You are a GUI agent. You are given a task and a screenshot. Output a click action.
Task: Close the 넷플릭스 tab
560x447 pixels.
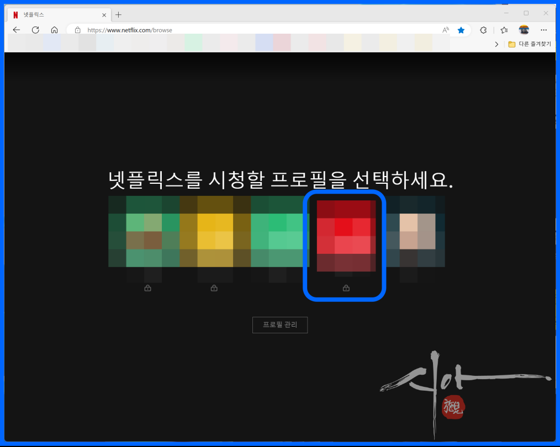(104, 15)
